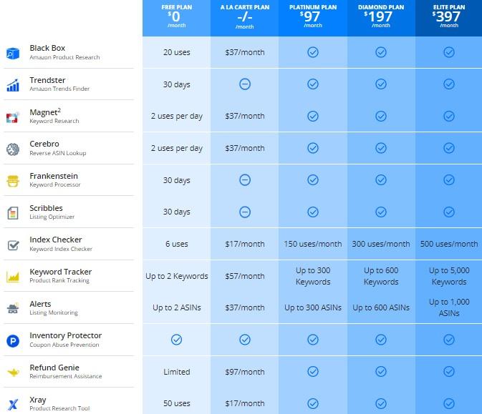Click the Trendster bar chart icon
The height and width of the screenshot is (414, 482).
click(13, 85)
